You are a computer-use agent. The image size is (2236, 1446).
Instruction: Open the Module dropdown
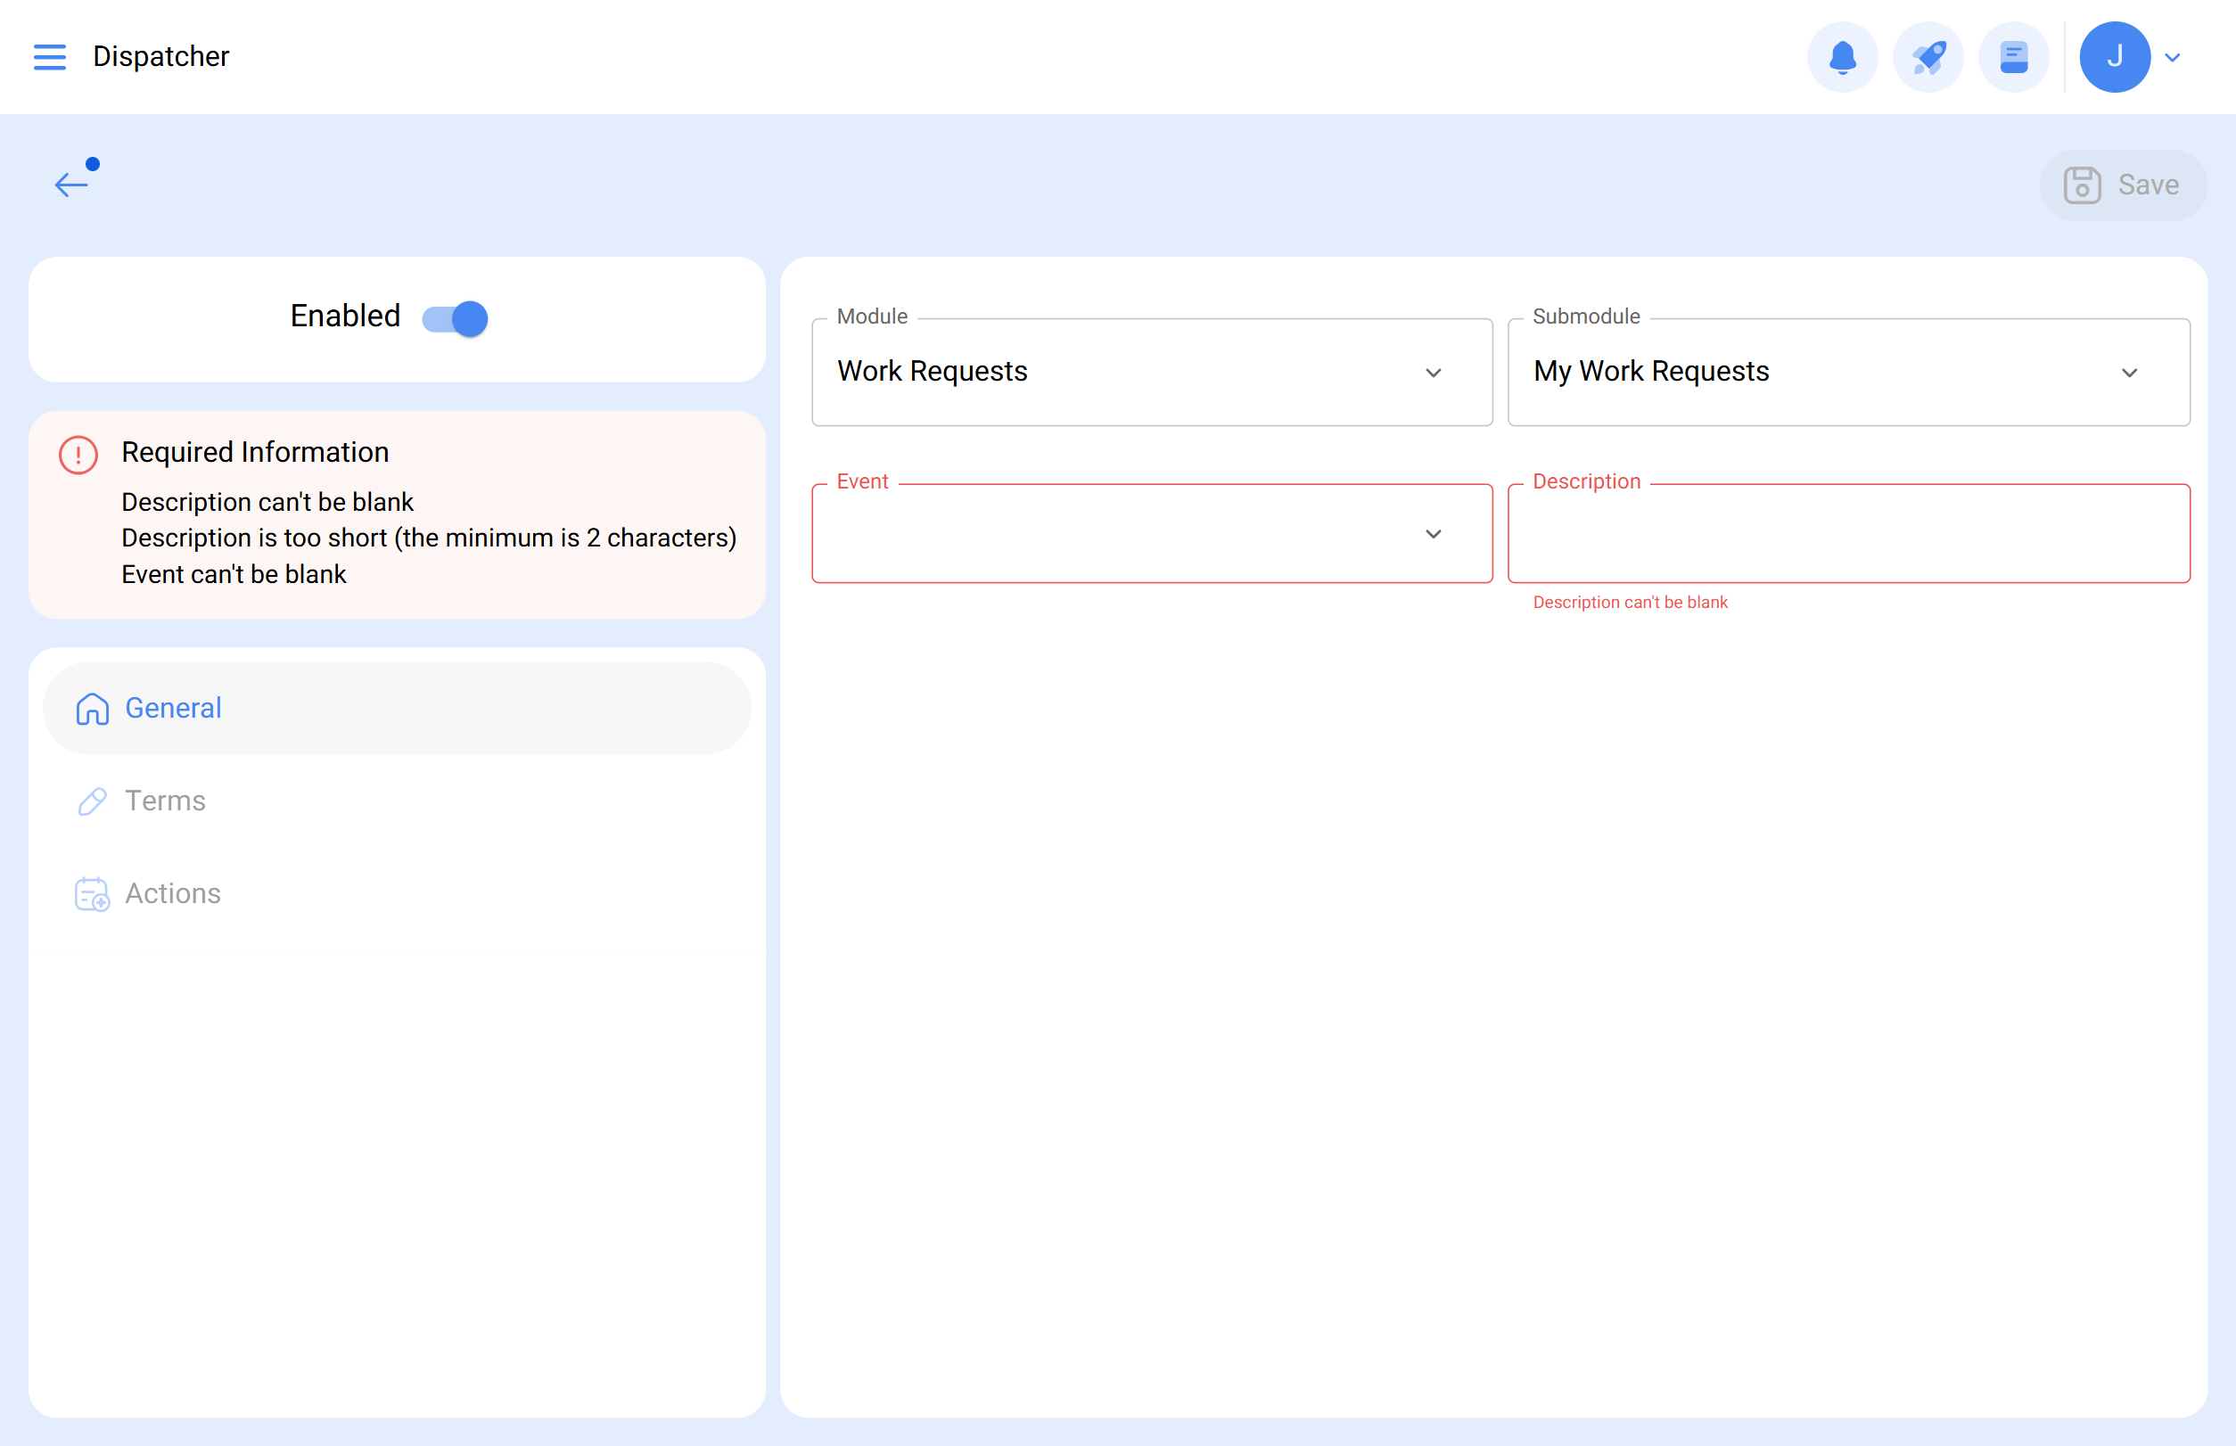pos(1151,373)
